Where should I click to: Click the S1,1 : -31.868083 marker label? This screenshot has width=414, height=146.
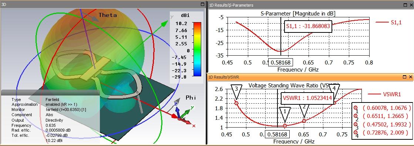click(308, 26)
